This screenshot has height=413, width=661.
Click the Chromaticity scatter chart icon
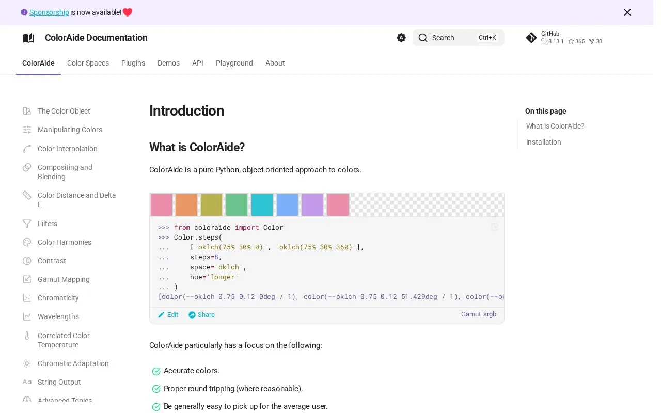[27, 298]
